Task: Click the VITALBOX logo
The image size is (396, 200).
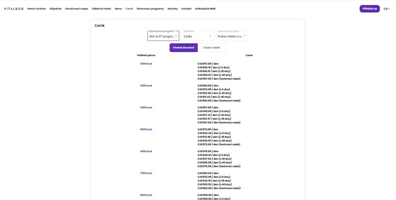Action: (x=14, y=9)
